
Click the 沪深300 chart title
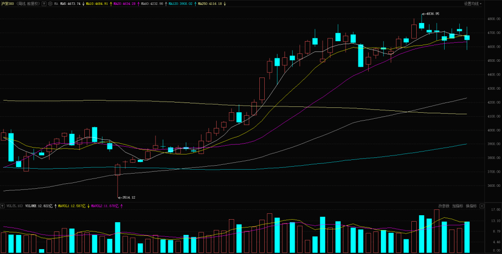[8, 3]
